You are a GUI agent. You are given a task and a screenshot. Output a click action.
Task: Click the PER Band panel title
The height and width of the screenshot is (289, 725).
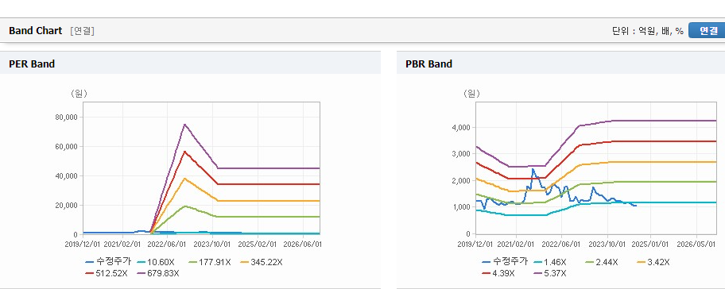(x=32, y=64)
